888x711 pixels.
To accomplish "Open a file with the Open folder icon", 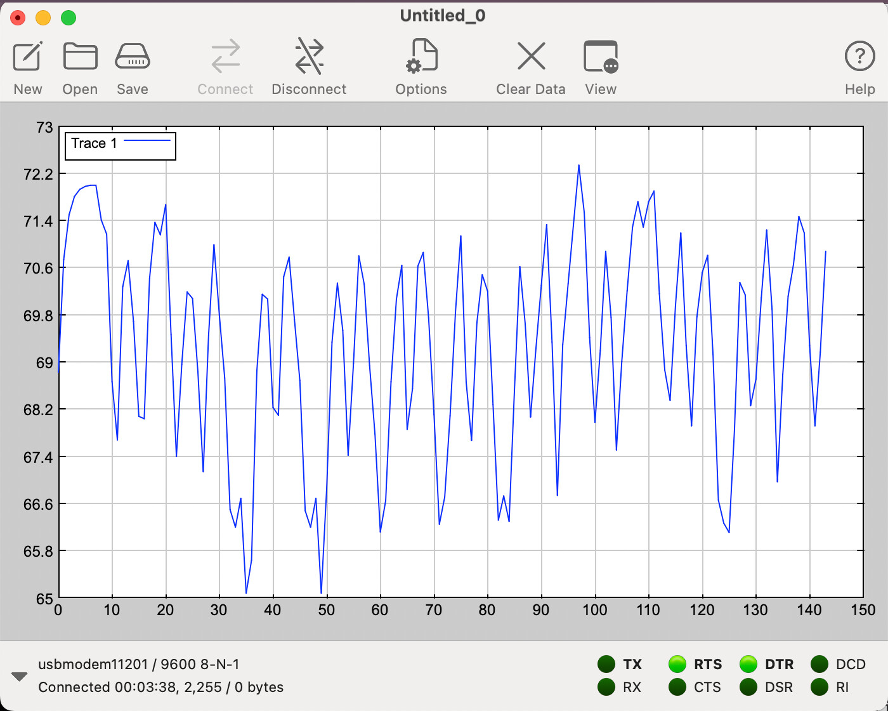I will pos(80,56).
